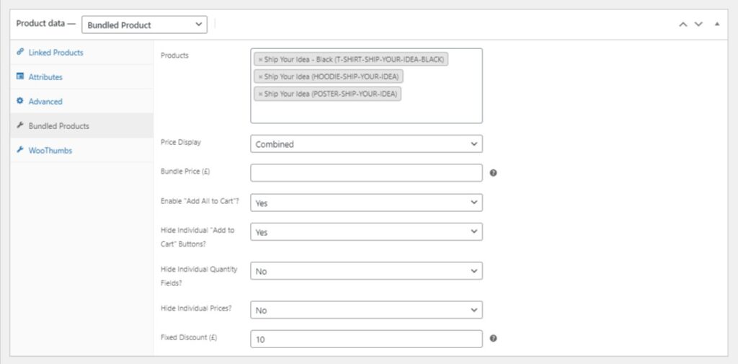Screen dimensions: 738x364
Task: Click the Bundled Products wrench icon
Action: click(x=19, y=125)
